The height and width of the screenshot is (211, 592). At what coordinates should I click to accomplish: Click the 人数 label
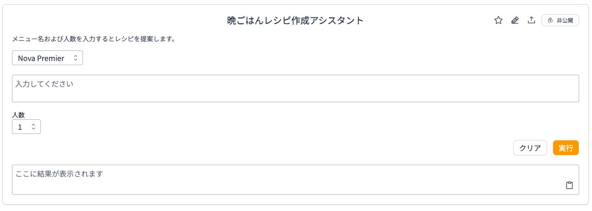point(18,115)
